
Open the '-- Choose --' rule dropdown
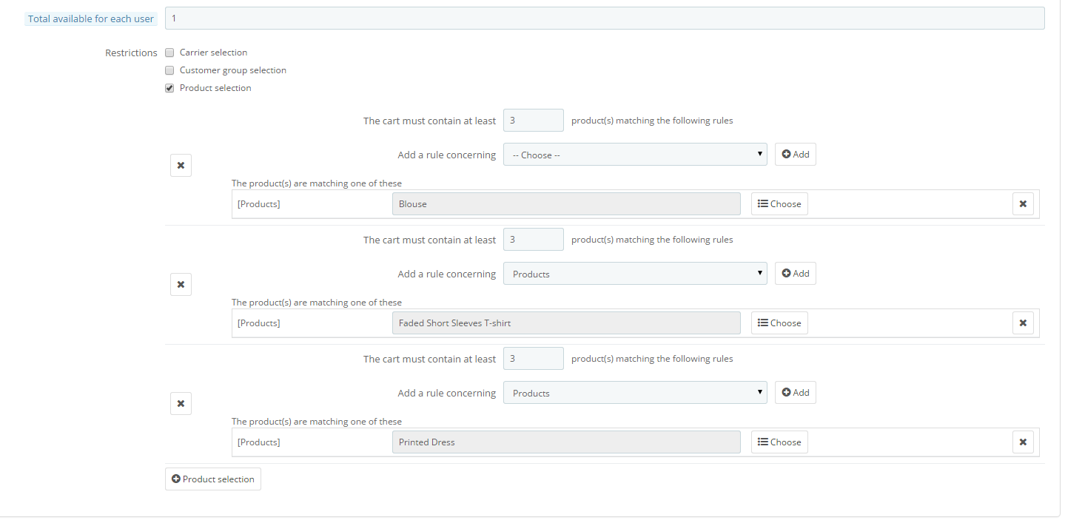[x=635, y=155]
